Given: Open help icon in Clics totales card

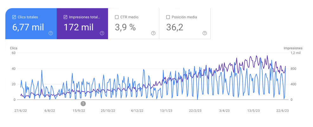Looking at the screenshot, I should (x=51, y=33).
